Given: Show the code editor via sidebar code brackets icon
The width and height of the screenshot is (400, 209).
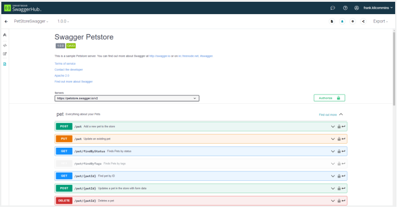Looking at the screenshot, I should [x=5, y=46].
